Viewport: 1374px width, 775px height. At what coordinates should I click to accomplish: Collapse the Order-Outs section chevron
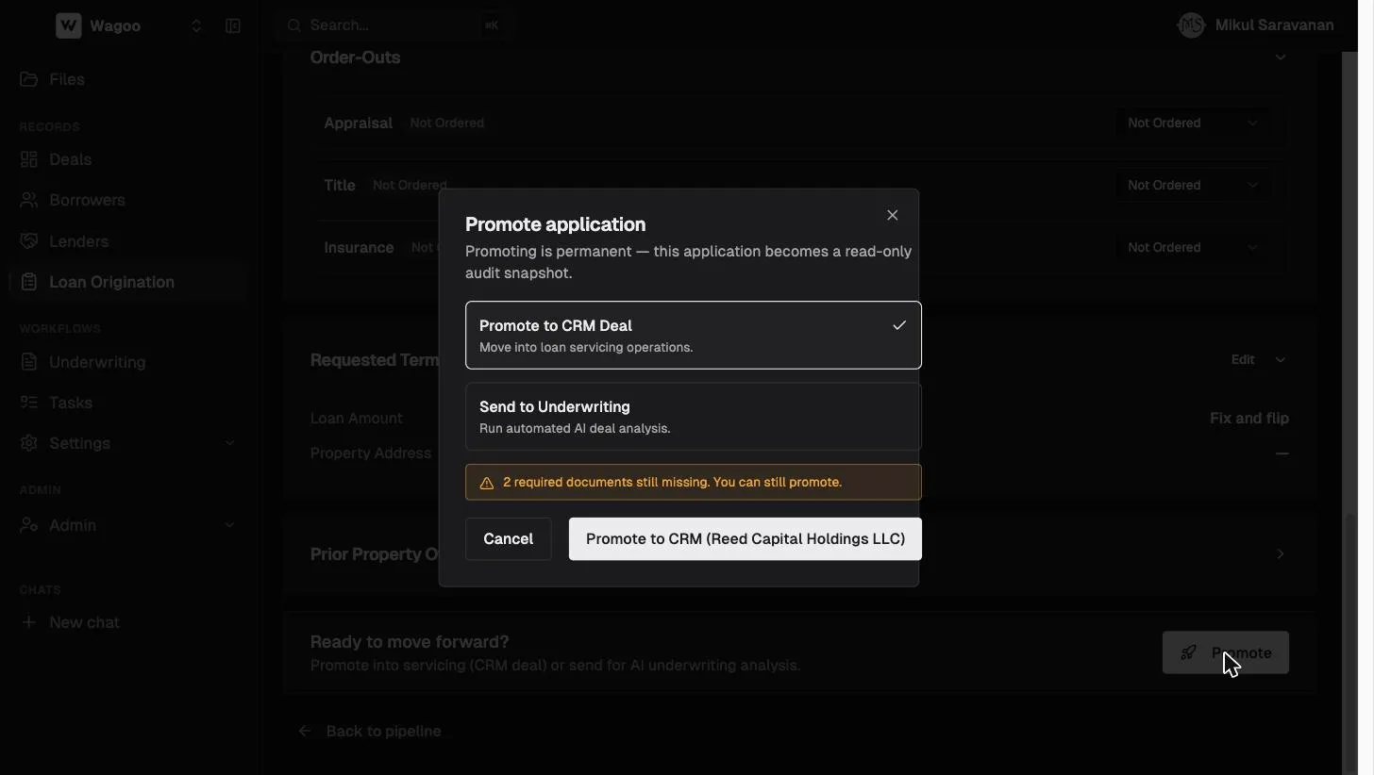coord(1281,58)
